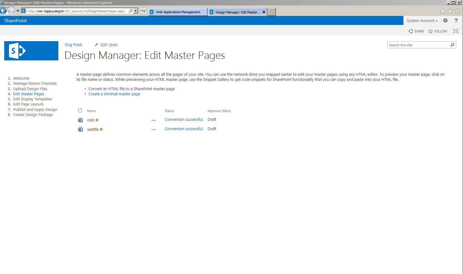This screenshot has height=274, width=463.
Task: Open the Dog Food site link
Action: [73, 44]
